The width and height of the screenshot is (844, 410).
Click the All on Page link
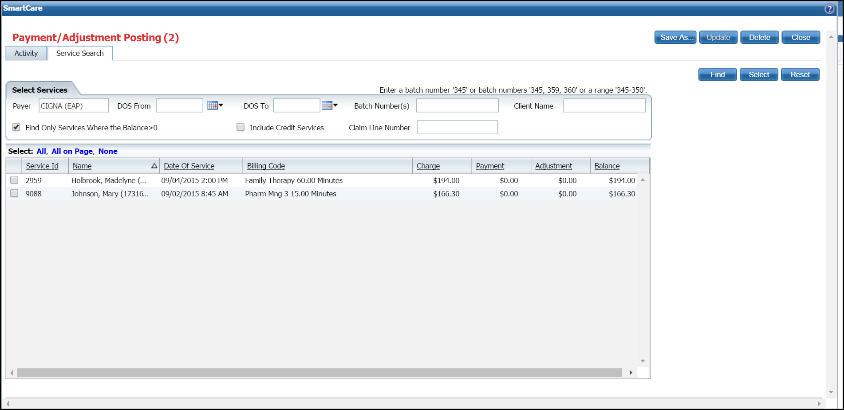[72, 151]
